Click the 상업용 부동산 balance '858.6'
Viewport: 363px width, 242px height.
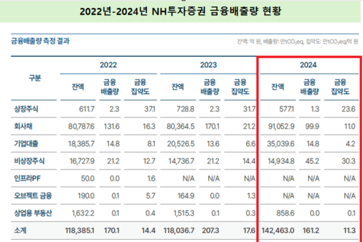285,213
